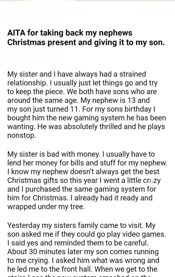Click the line "wrapped under my tree."
This screenshot has width=175, height=277.
[46, 206]
